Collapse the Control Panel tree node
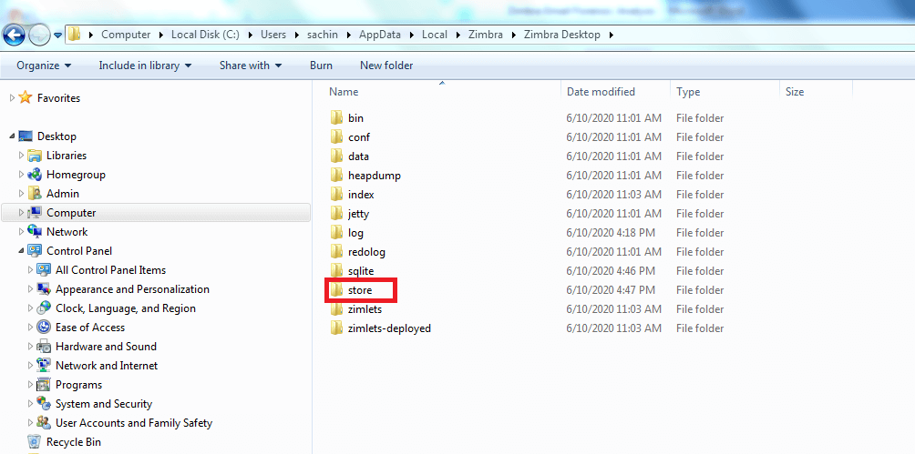The width and height of the screenshot is (915, 454). tap(22, 251)
